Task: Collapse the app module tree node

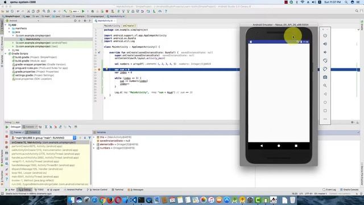Action: tap(6, 24)
